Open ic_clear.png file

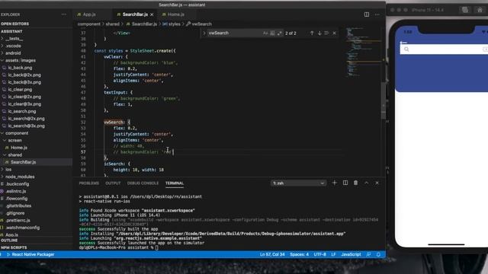point(20,90)
